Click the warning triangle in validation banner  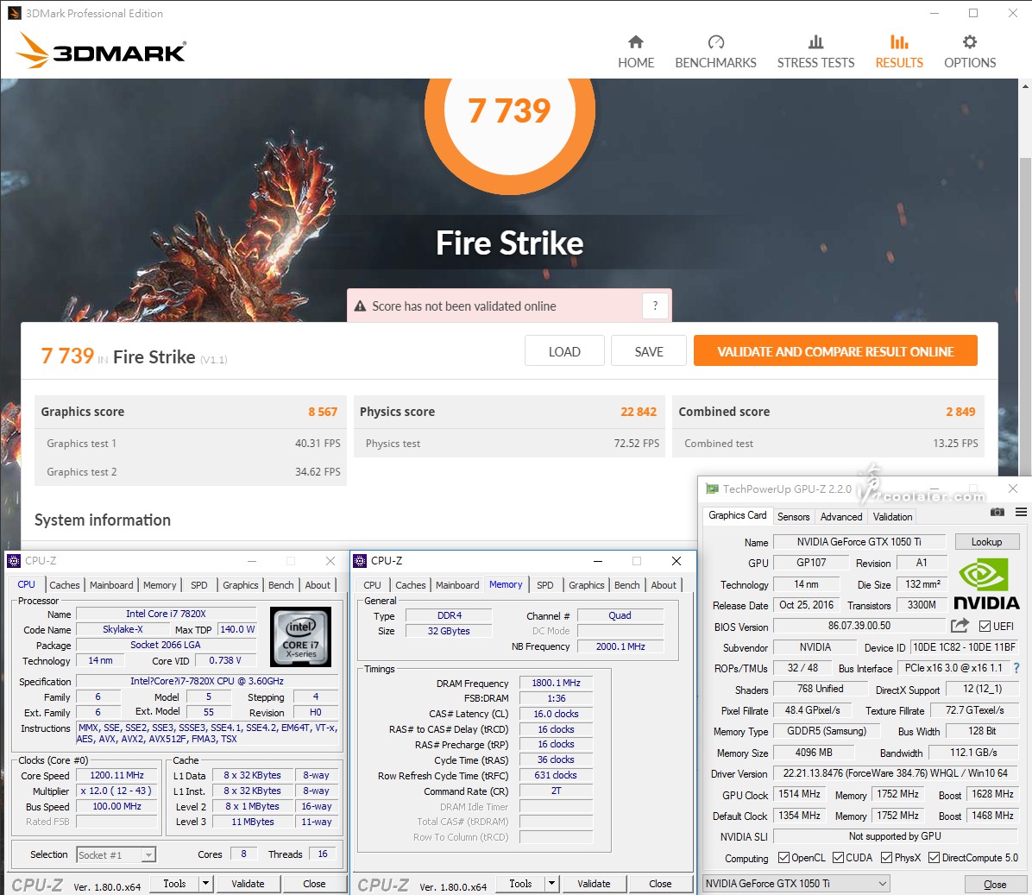(360, 306)
